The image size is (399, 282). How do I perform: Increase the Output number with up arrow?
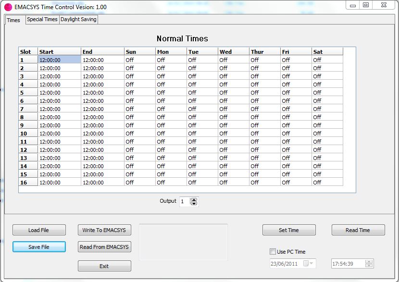click(x=194, y=199)
